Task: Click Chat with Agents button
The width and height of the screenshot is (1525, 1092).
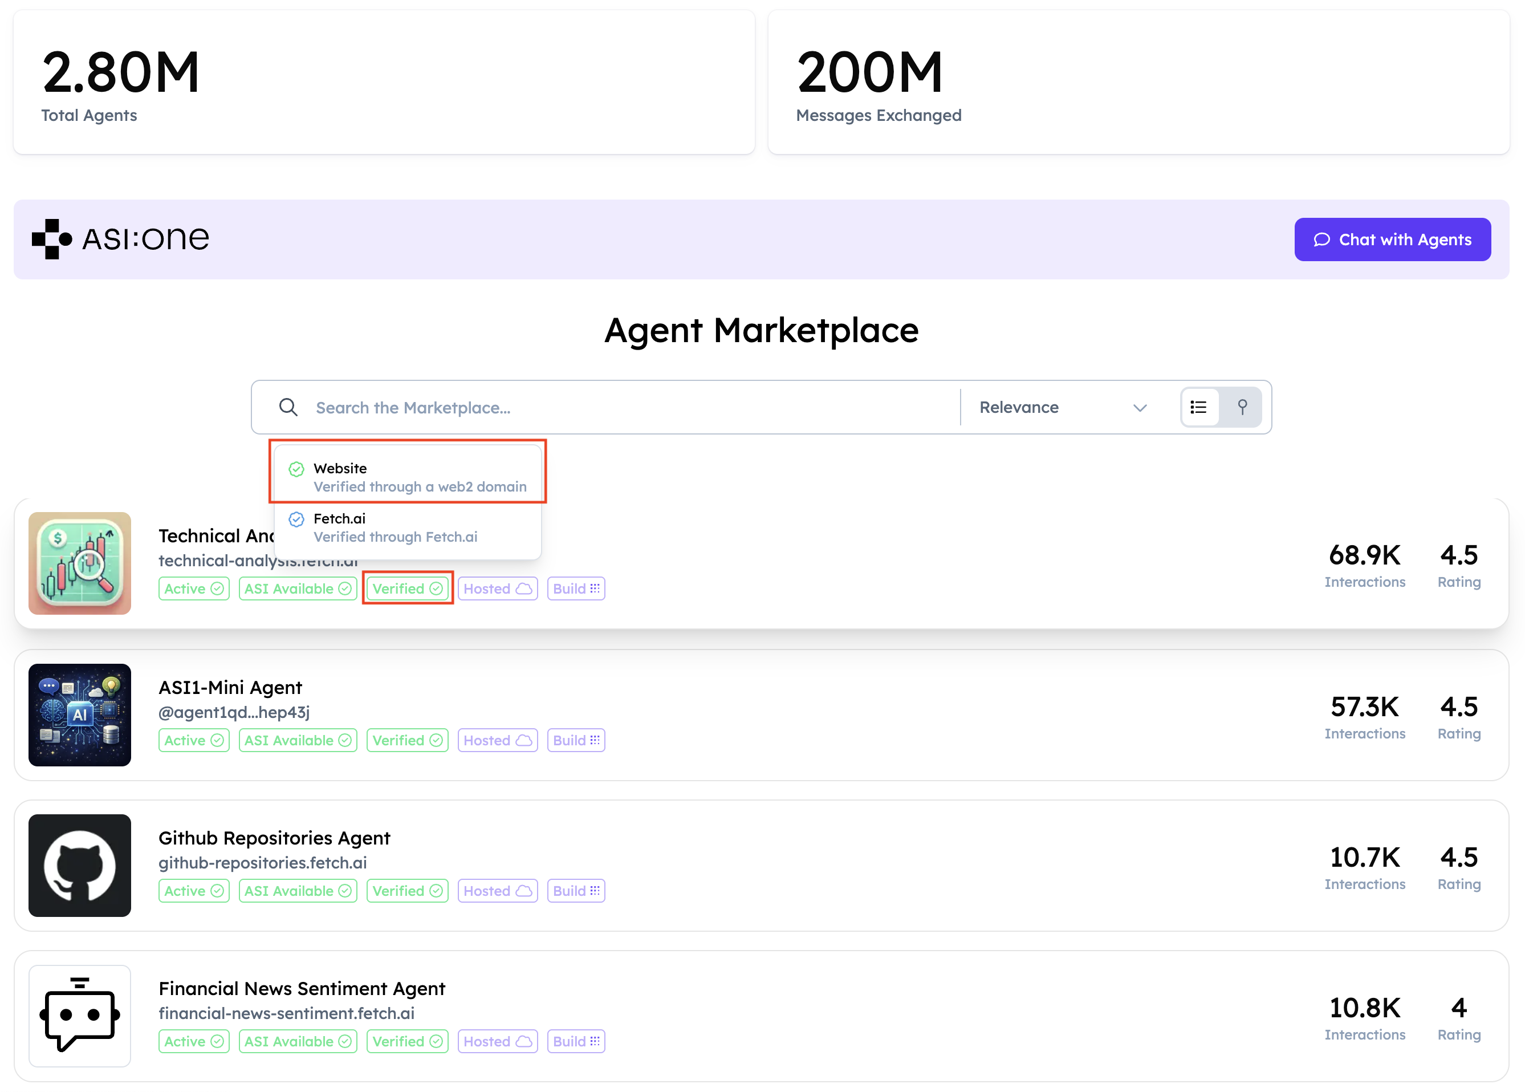Action: pyautogui.click(x=1393, y=239)
